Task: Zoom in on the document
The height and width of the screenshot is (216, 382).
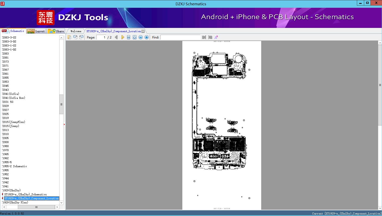Action: click(x=147, y=37)
